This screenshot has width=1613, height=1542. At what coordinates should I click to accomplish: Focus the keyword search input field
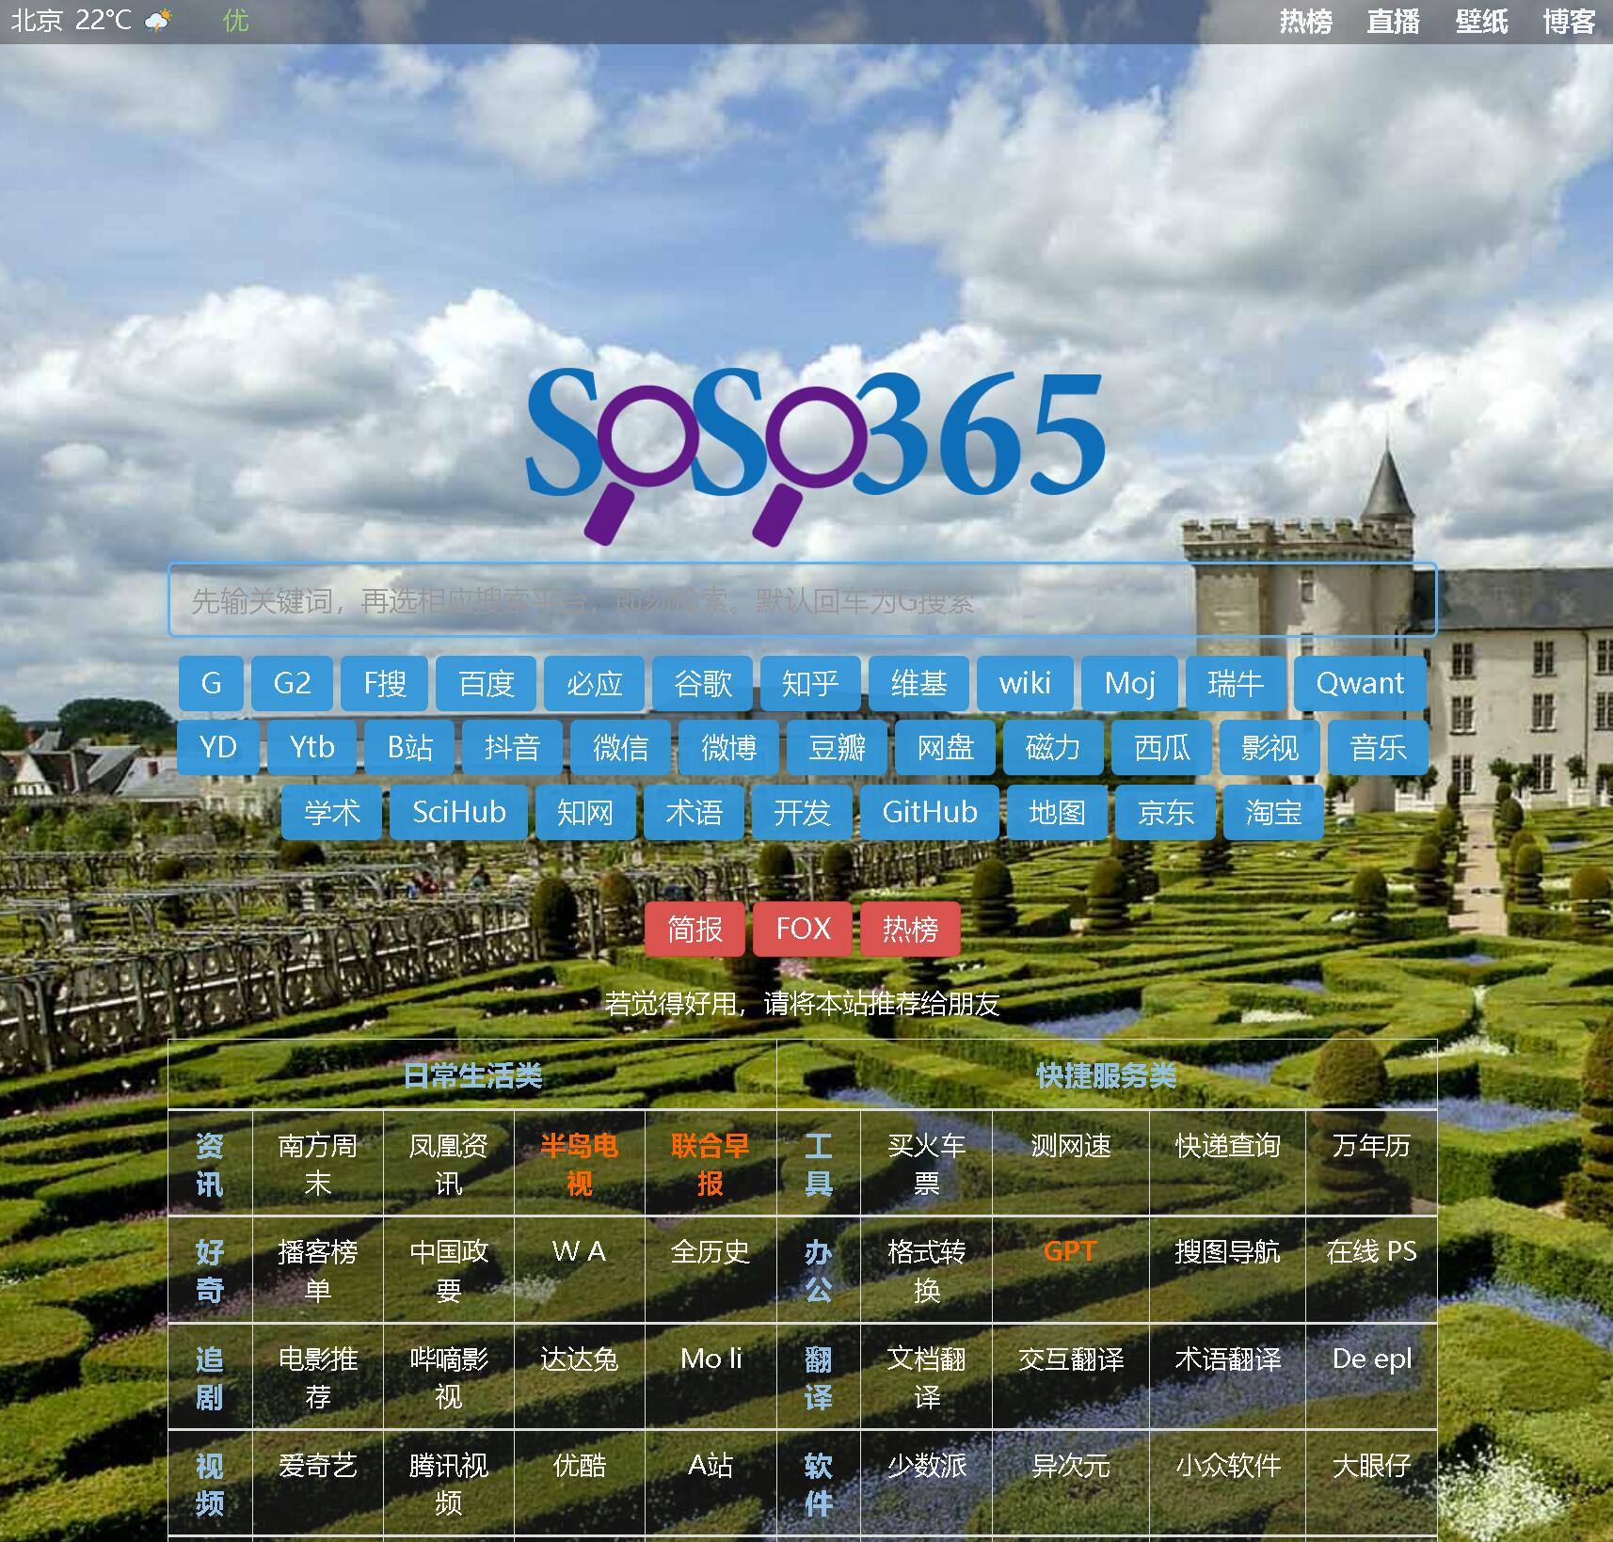pos(802,600)
